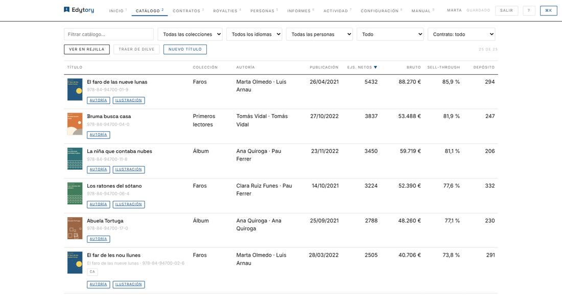This screenshot has height=297, width=562.
Task: Expand the Todas las colecciones dropdown
Action: coord(190,34)
